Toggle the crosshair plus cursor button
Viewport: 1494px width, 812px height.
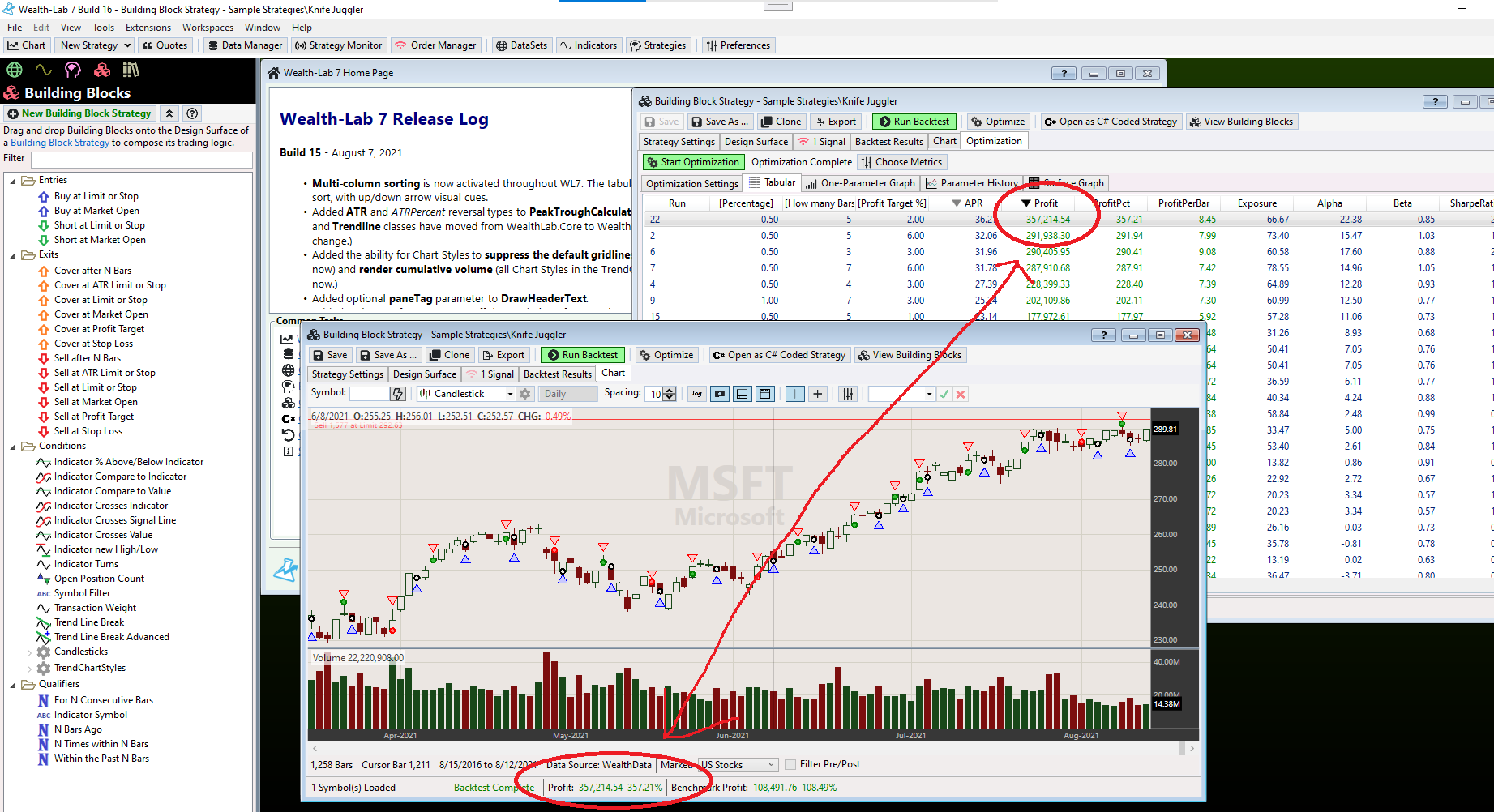(x=818, y=394)
